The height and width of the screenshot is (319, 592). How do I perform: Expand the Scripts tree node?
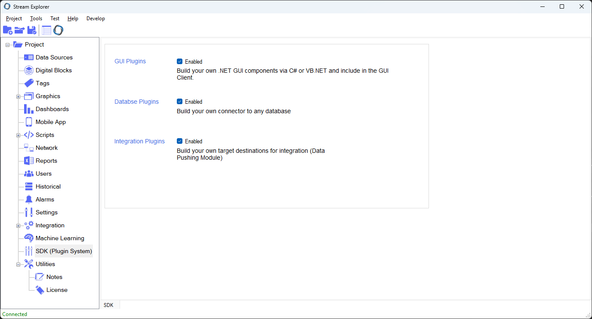tap(18, 135)
